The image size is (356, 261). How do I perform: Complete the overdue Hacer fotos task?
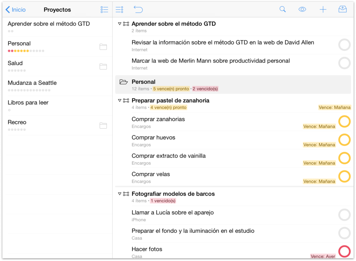(344, 251)
